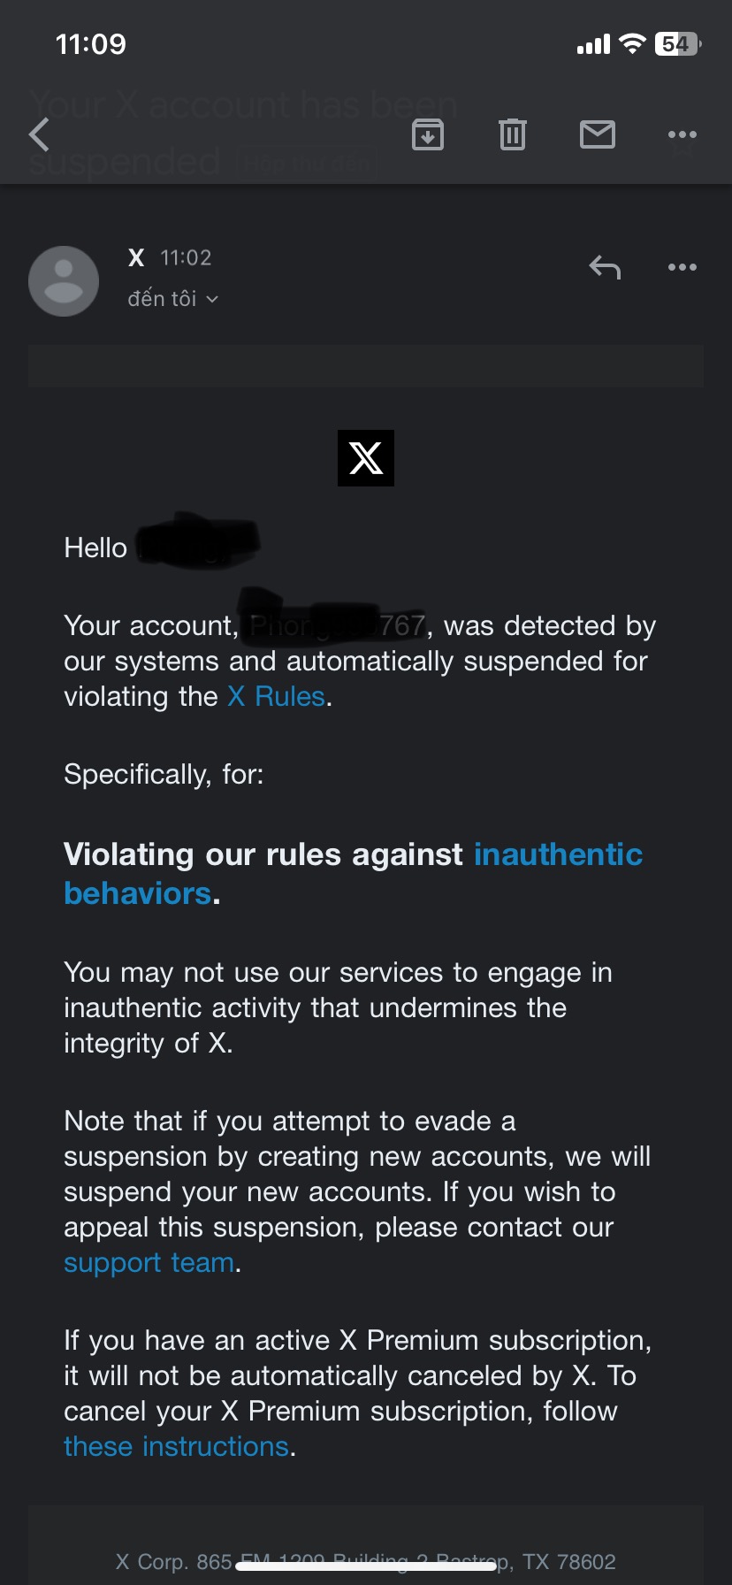The height and width of the screenshot is (1585, 732).
Task: Tap the X Corp. address footer text
Action: pos(366,1561)
